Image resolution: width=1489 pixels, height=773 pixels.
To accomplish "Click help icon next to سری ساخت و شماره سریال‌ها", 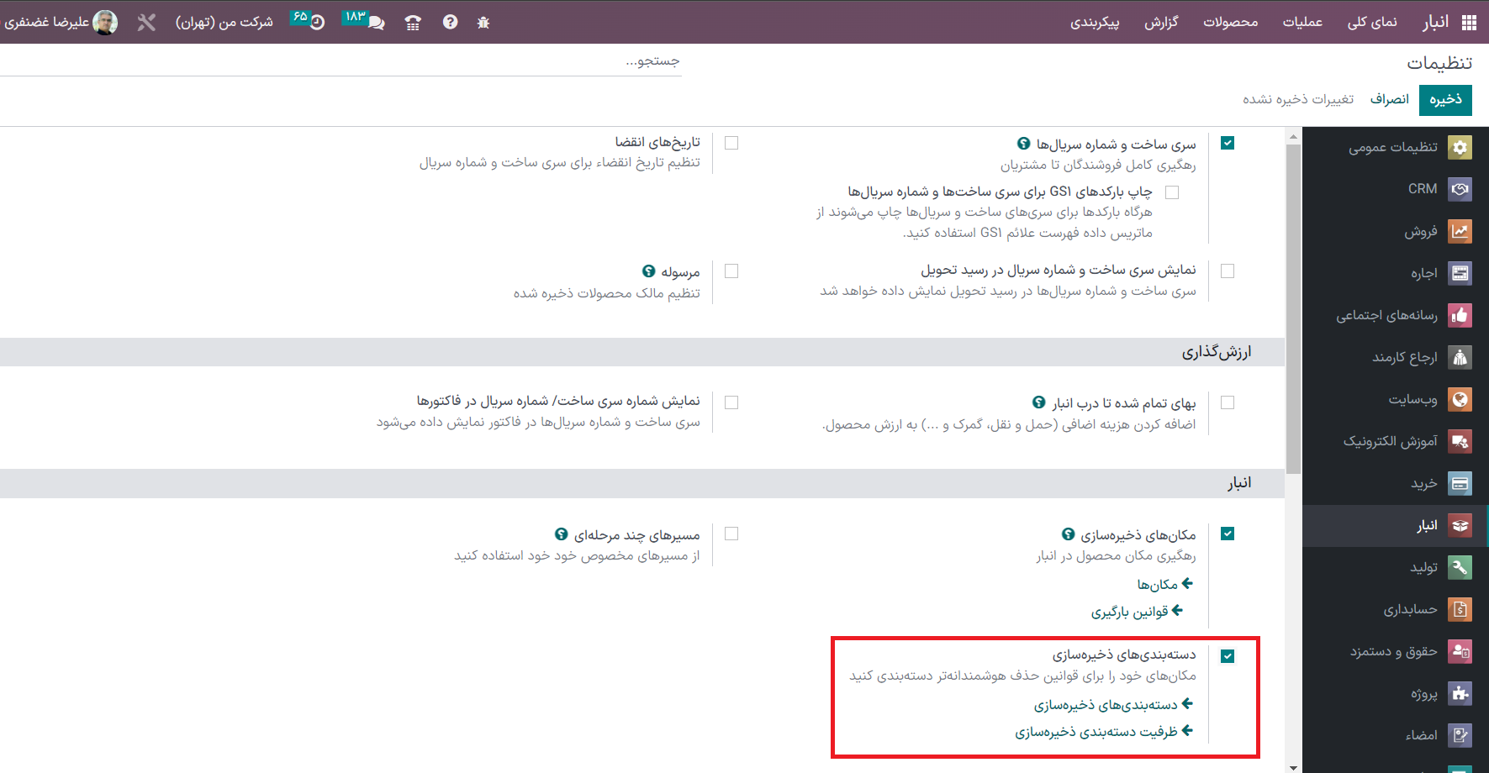I will point(1023,144).
